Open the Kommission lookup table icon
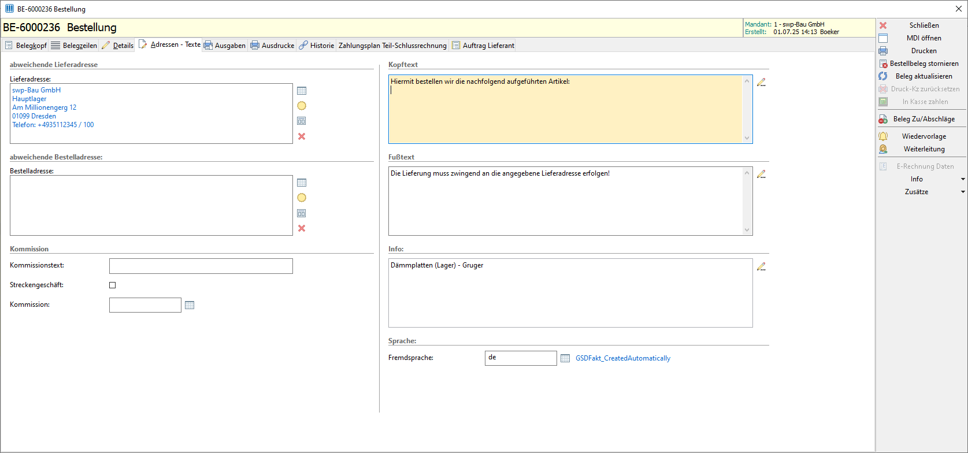The width and height of the screenshot is (968, 453). pos(190,305)
